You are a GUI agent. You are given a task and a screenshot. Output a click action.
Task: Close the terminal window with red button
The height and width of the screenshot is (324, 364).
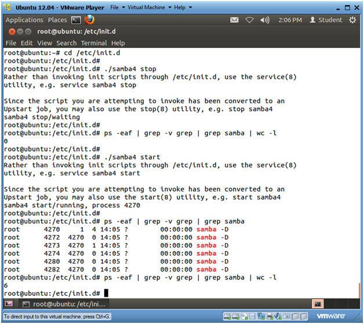(12, 31)
